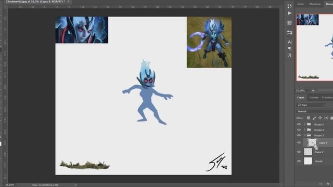Image resolution: width=333 pixels, height=187 pixels.
Task: Lock position move icon
Action: (320, 118)
